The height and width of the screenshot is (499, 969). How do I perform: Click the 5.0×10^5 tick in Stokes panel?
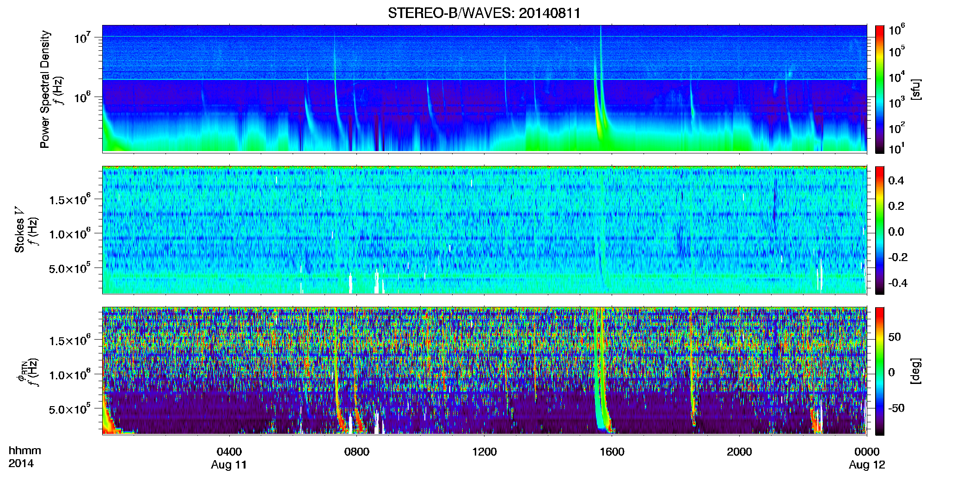70,268
